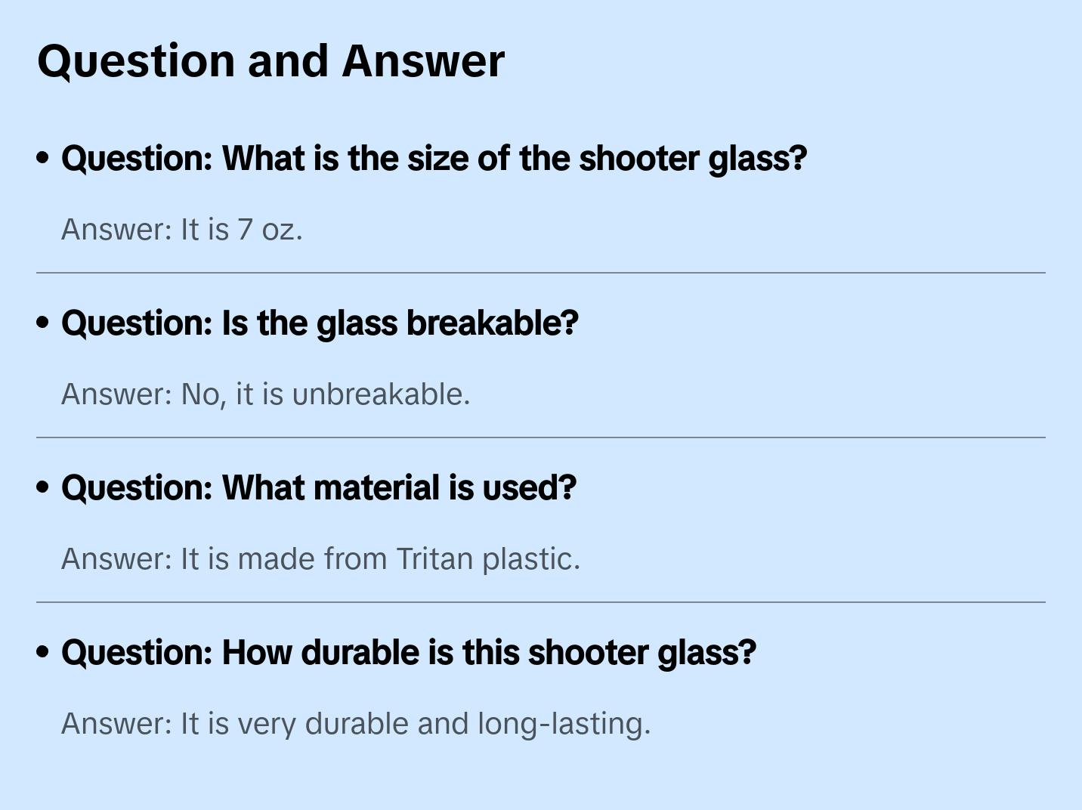Select the "What material is used?" question
Image resolution: width=1082 pixels, height=810 pixels.
(318, 488)
